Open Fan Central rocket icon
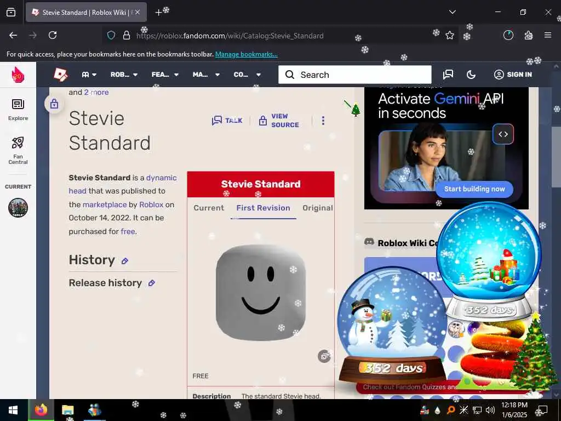Viewport: 561px width, 421px height. click(x=18, y=150)
